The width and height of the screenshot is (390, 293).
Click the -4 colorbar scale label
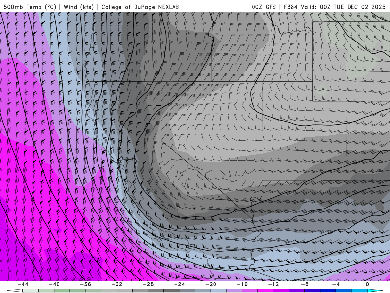tap(336, 284)
